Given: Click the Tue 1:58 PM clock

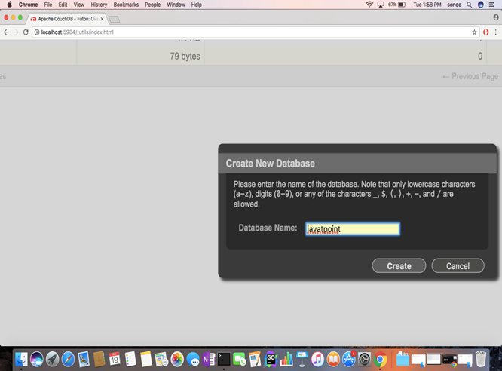Looking at the screenshot, I should (x=427, y=5).
